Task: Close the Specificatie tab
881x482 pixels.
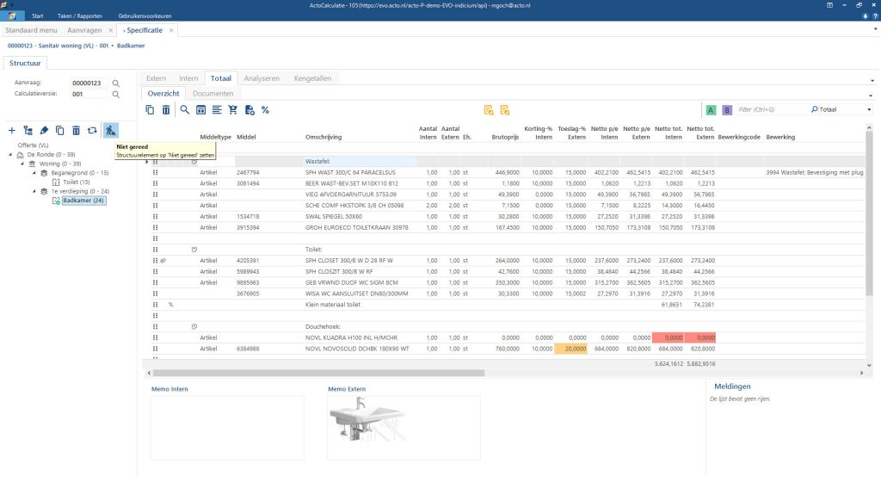Action: tap(171, 30)
